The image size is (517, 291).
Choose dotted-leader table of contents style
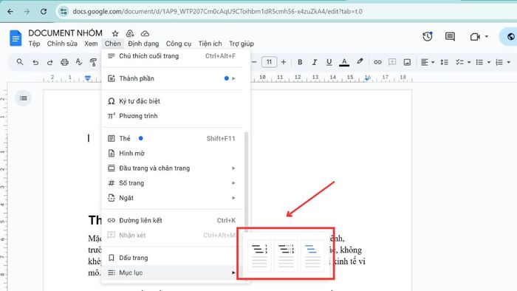(x=286, y=256)
